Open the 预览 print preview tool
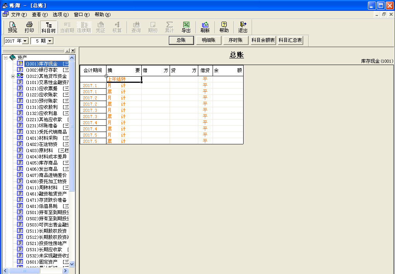 pos(12,27)
